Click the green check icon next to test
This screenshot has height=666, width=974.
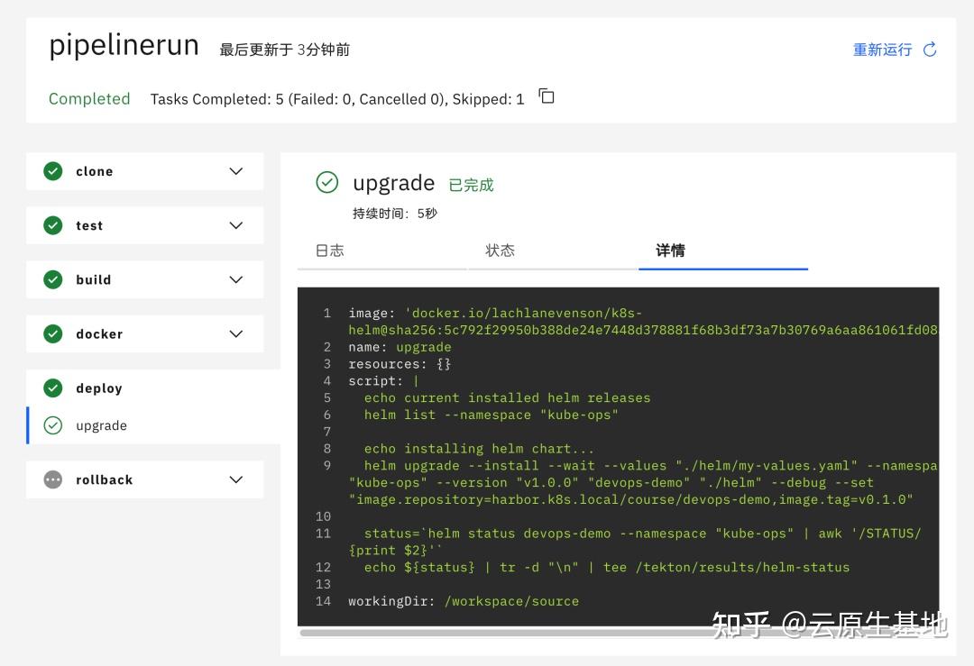[x=53, y=225]
